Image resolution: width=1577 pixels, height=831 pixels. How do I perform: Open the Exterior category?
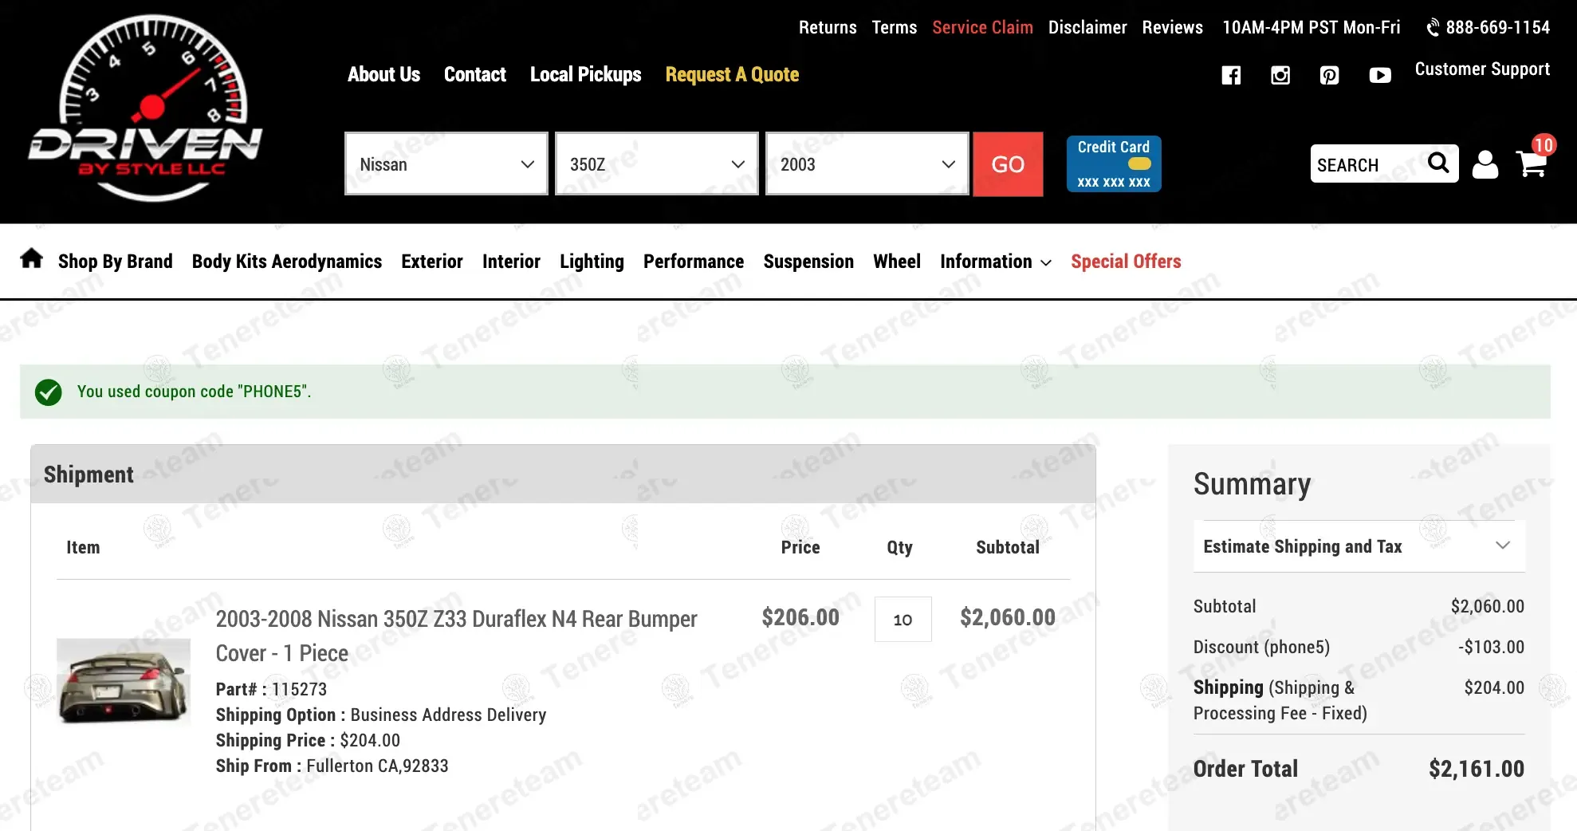(432, 262)
